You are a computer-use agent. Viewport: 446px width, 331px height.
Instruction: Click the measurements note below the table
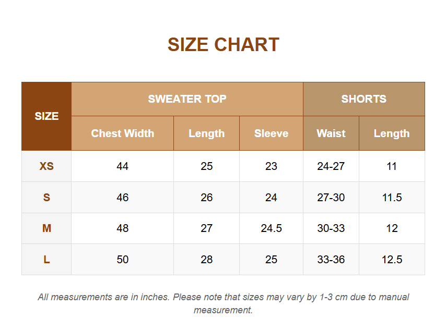point(224,303)
